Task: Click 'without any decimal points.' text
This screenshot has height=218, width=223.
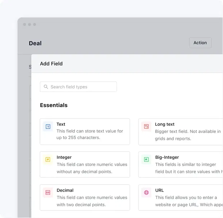Action: (x=85, y=172)
